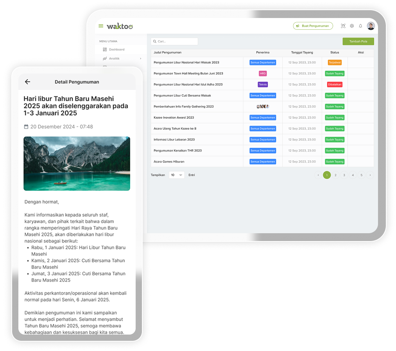396x351 pixels.
Task: Open the mountain lake announcement image
Action: (77, 164)
